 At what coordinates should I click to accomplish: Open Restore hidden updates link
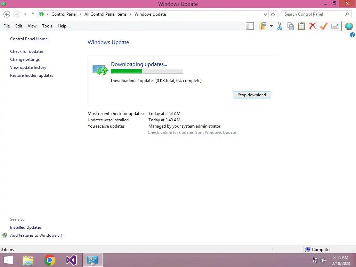point(32,75)
